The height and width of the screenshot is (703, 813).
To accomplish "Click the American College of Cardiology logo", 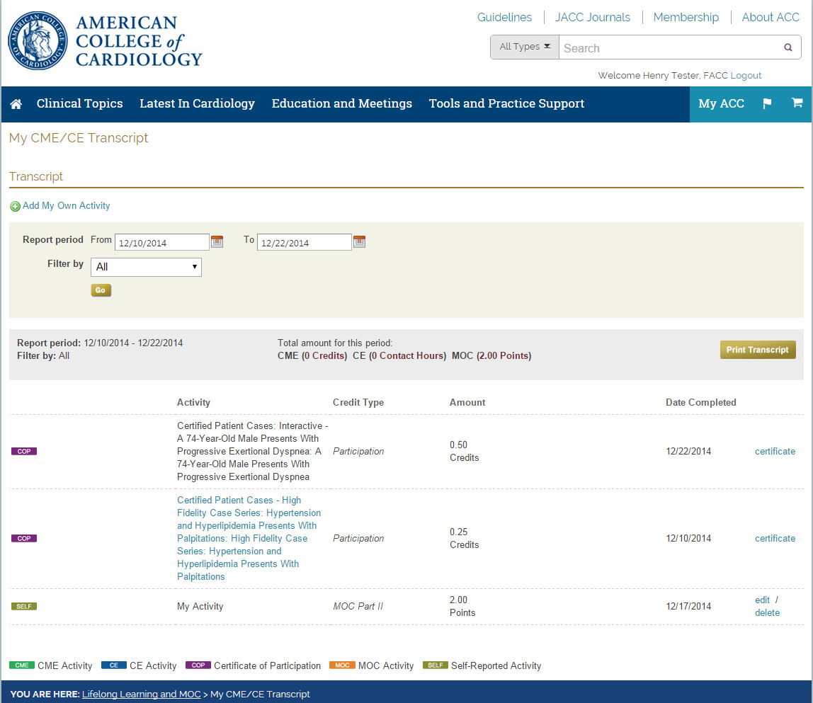I will pyautogui.click(x=105, y=42).
